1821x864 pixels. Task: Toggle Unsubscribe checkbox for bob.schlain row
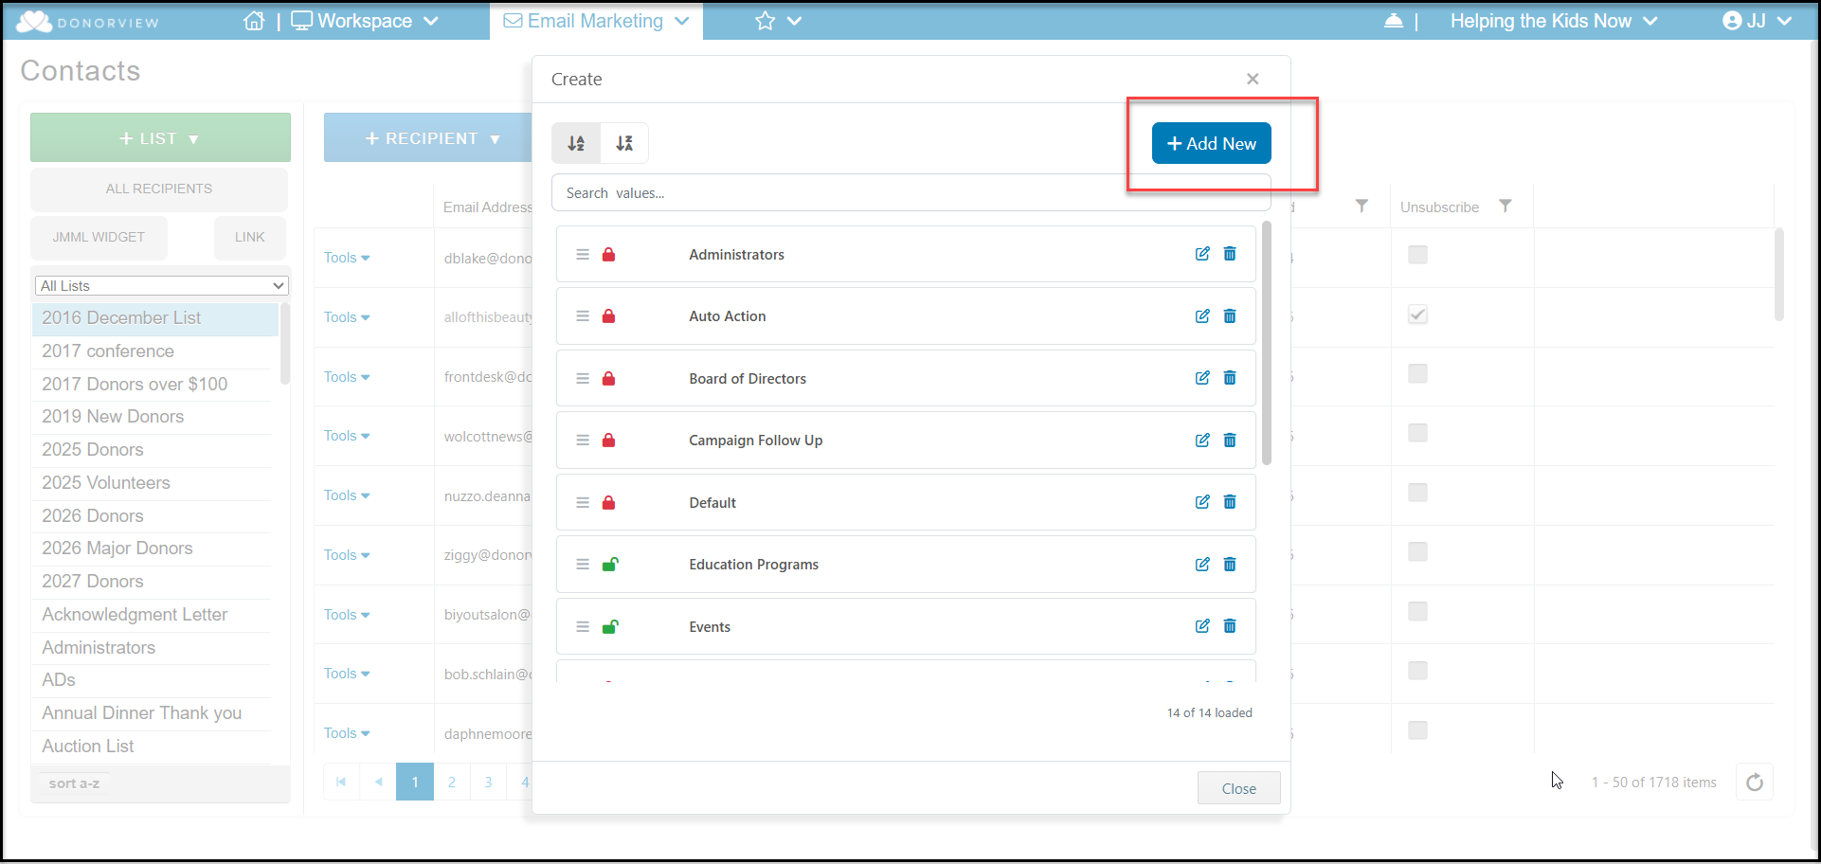point(1417,671)
